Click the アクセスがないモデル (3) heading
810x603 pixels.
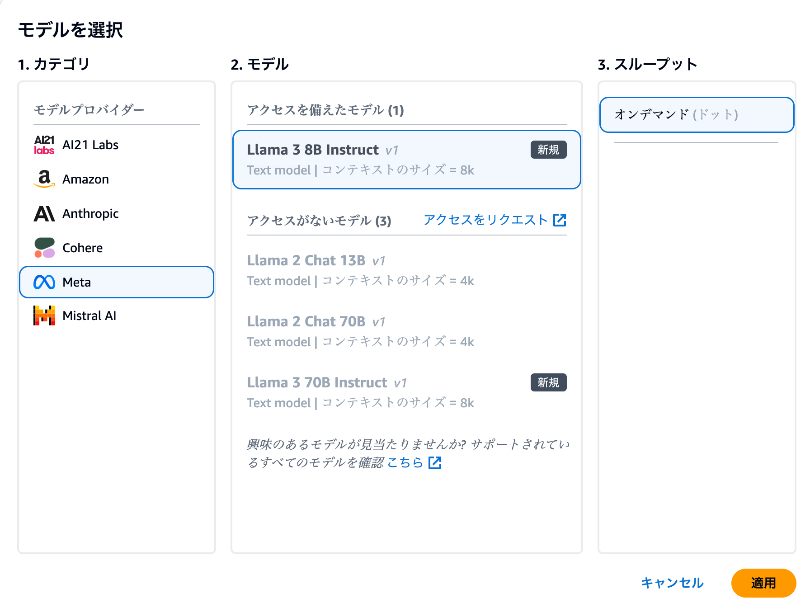coord(319,221)
